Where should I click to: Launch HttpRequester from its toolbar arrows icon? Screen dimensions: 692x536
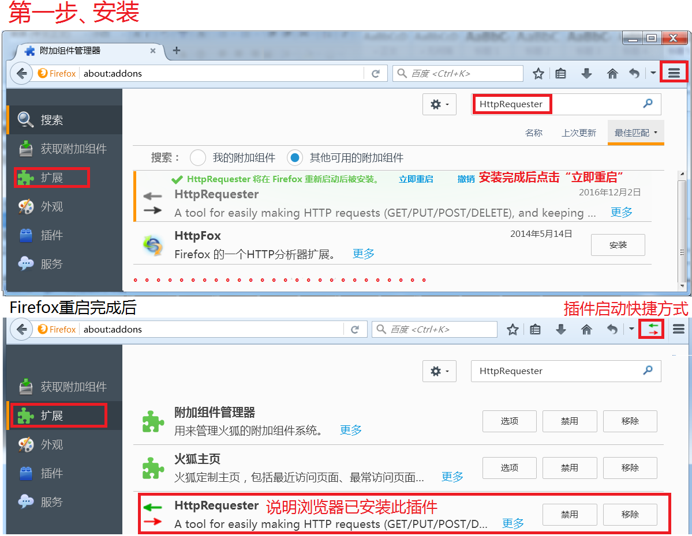click(653, 330)
